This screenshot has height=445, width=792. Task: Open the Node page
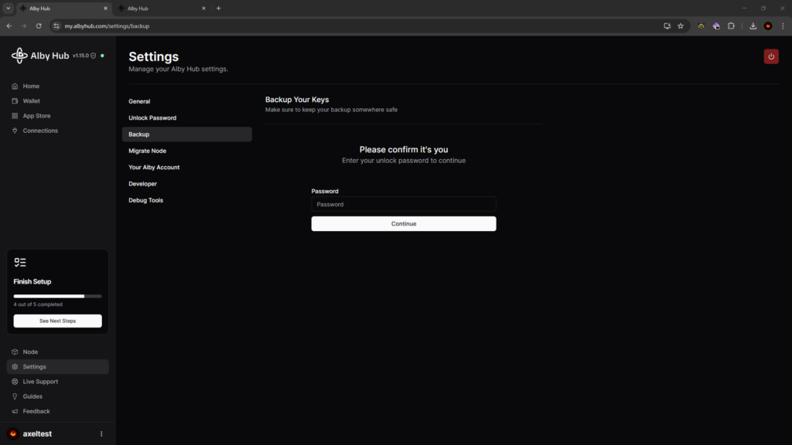tap(30, 352)
